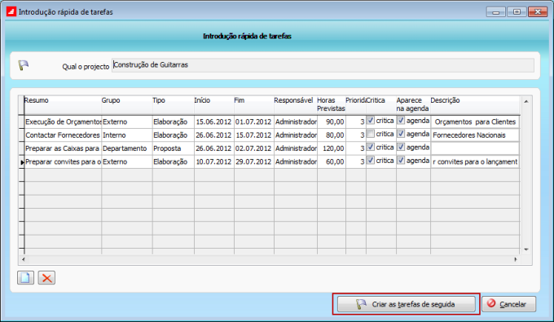The width and height of the screenshot is (554, 322).
Task: Click Administrador cell in Execução de Orçamentos row
Action: [296, 122]
